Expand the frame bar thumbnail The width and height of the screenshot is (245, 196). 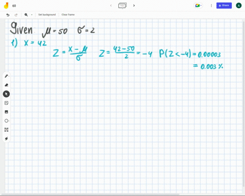pos(122,6)
